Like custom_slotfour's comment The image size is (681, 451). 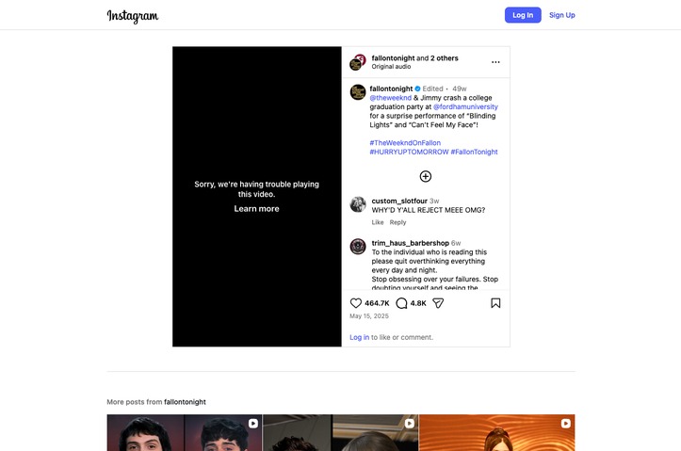coord(378,222)
